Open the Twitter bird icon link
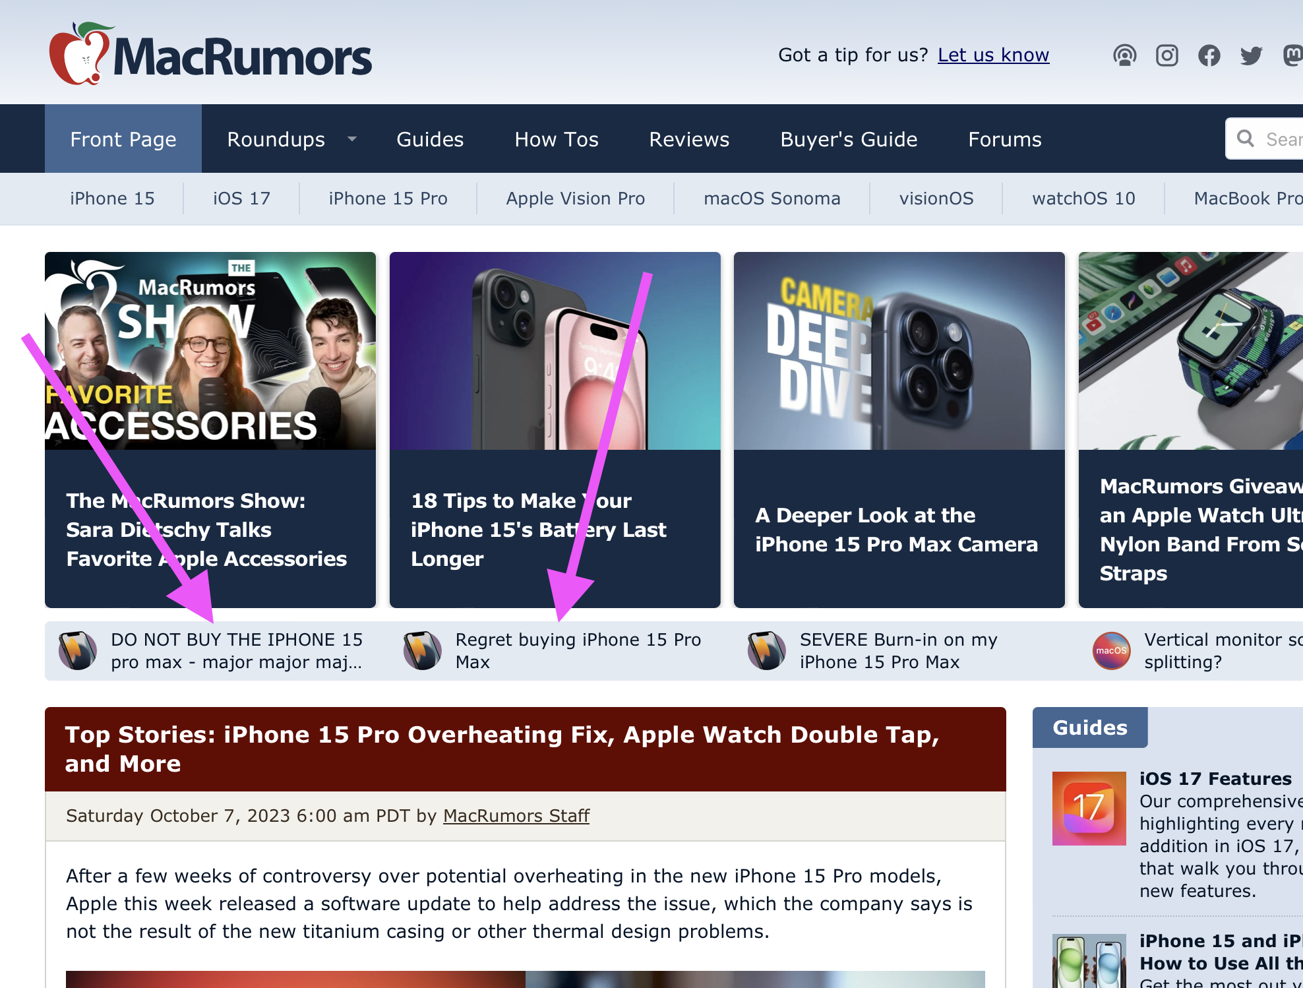 point(1251,55)
